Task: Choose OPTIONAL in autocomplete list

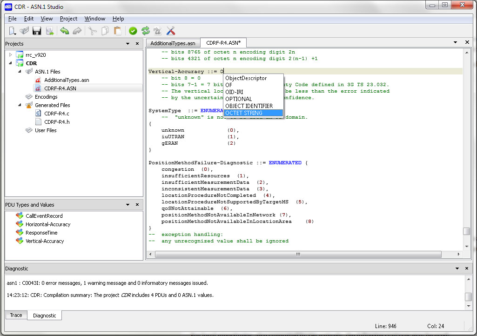Action: 254,99
